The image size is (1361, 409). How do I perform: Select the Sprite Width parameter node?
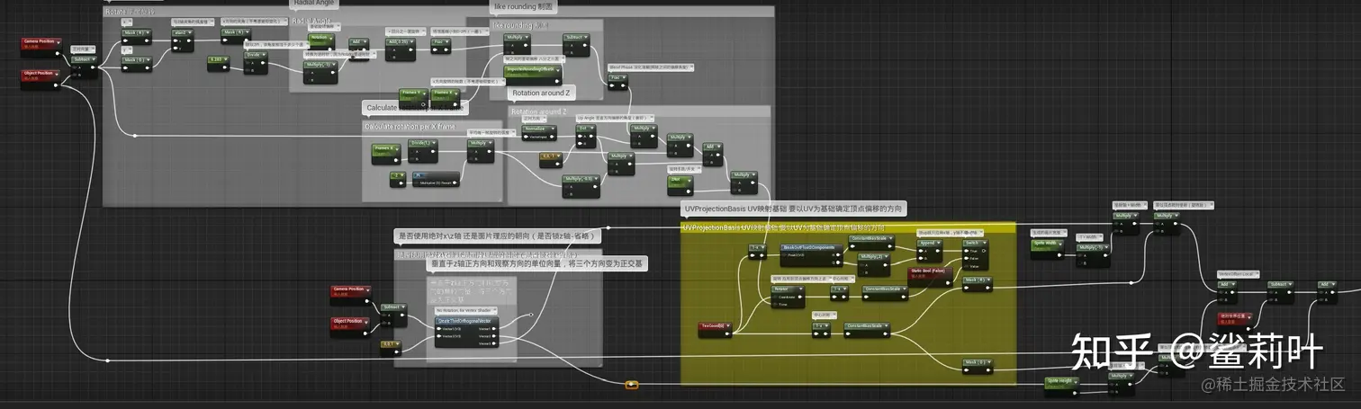pyautogui.click(x=1047, y=248)
